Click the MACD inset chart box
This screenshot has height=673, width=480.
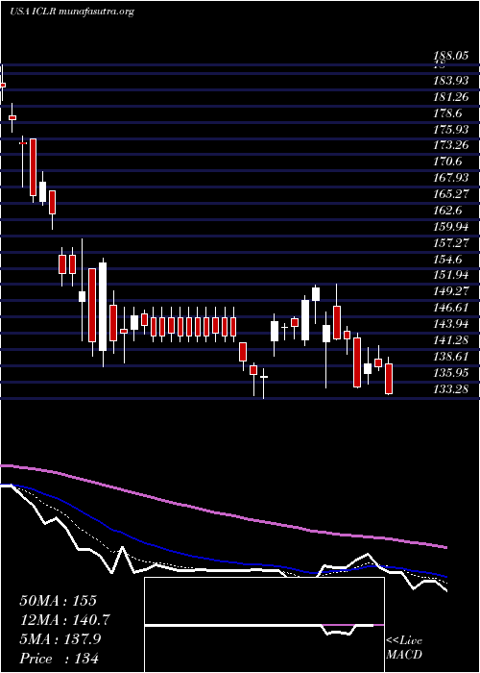pyautogui.click(x=264, y=625)
